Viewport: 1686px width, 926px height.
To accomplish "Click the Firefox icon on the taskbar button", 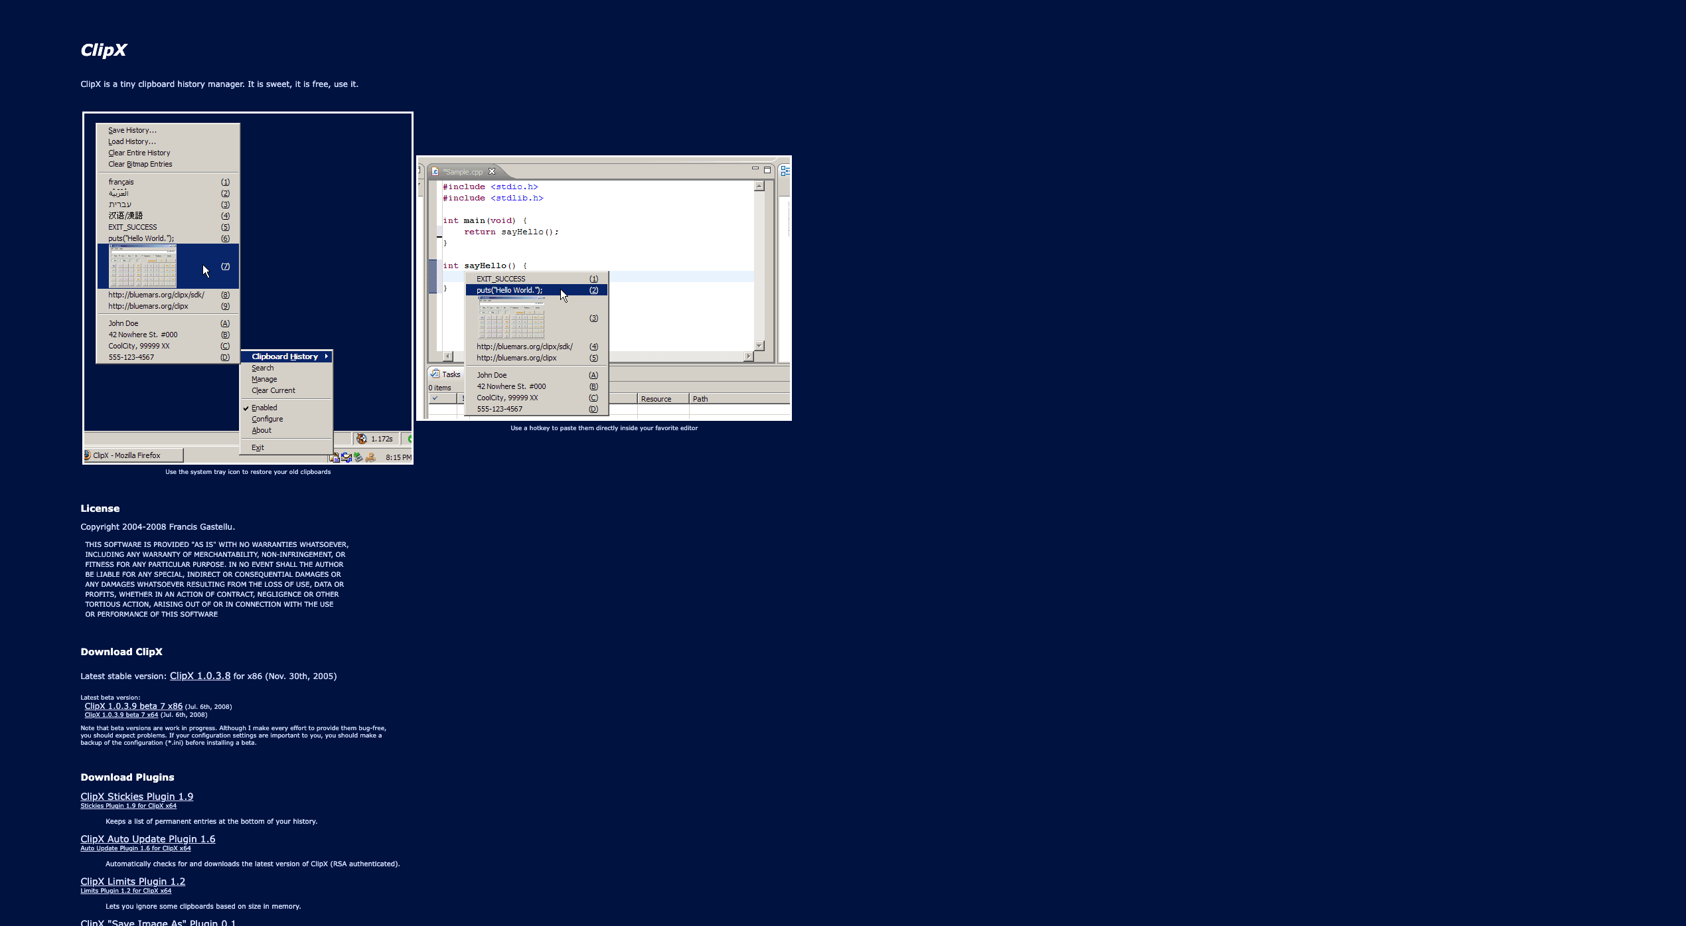I will tap(88, 455).
